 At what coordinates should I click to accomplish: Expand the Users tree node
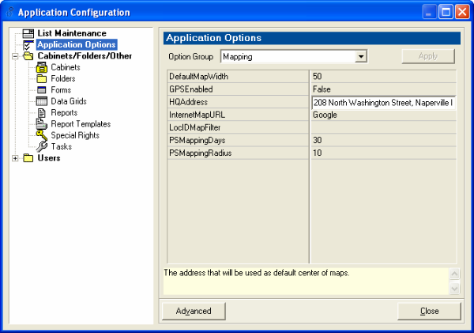coord(15,158)
